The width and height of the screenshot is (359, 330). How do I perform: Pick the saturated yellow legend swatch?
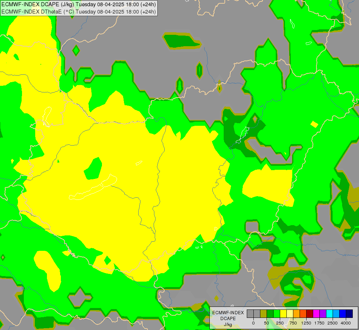point(283,314)
